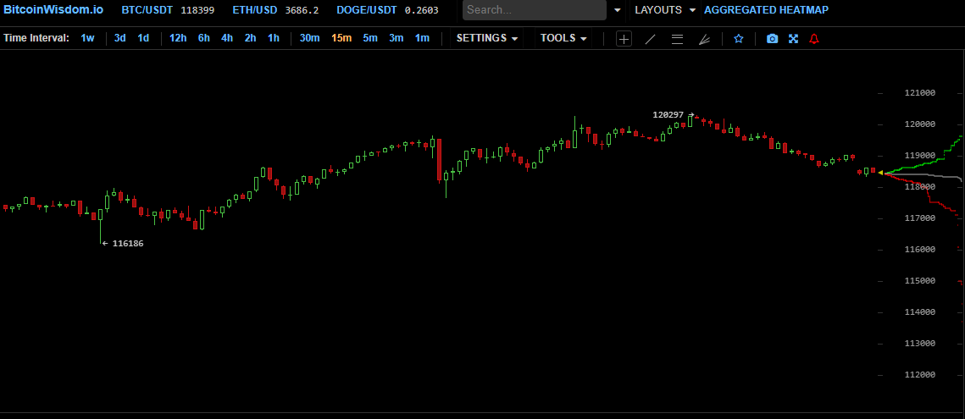Click into the Search input field
Image resolution: width=965 pixels, height=419 pixels.
pyautogui.click(x=534, y=10)
